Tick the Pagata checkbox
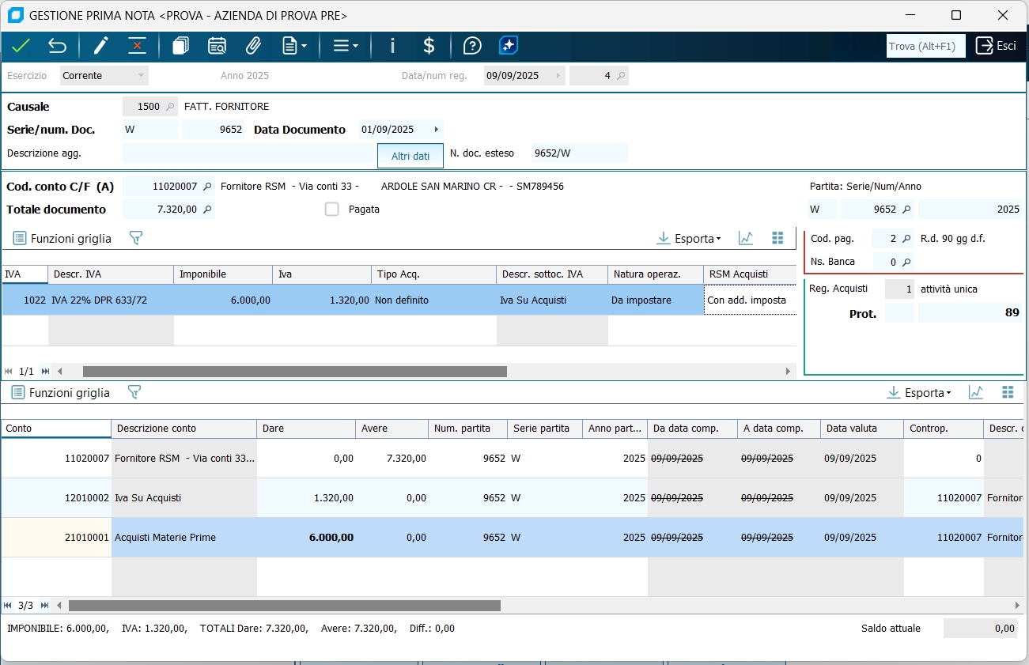This screenshot has height=665, width=1029. click(332, 210)
